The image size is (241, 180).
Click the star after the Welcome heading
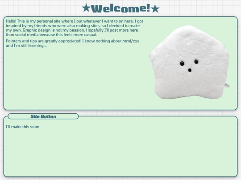pos(155,9)
